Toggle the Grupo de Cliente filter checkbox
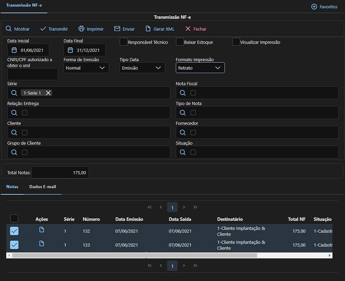This screenshot has height=281, width=345. pos(25,152)
